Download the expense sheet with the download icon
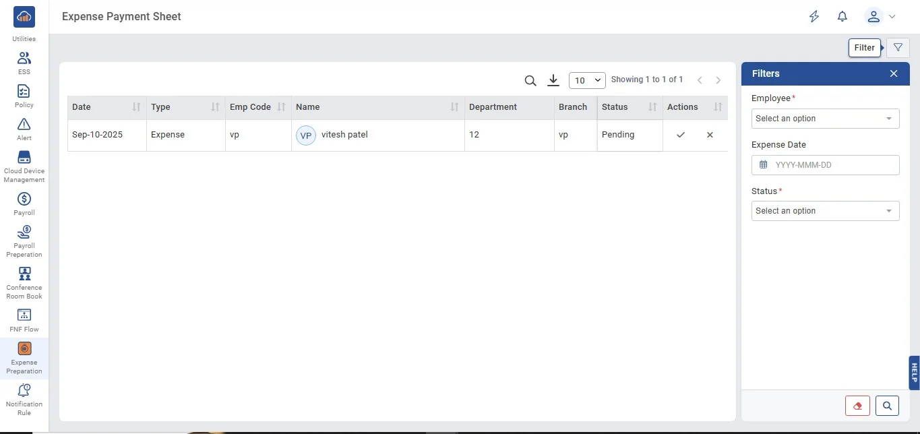 (x=553, y=81)
